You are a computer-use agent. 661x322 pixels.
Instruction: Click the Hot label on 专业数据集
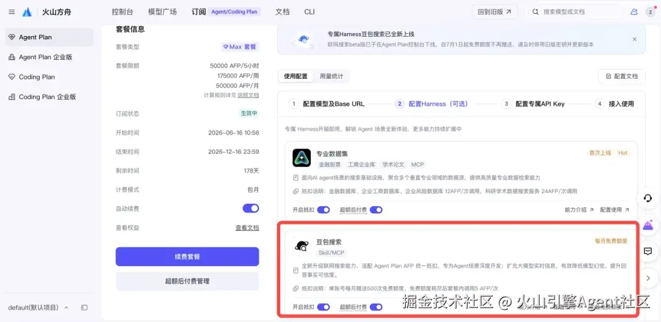tap(622, 153)
